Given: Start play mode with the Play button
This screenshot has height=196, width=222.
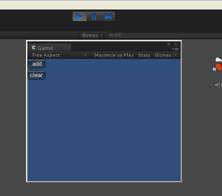Looking at the screenshot, I should point(79,17).
